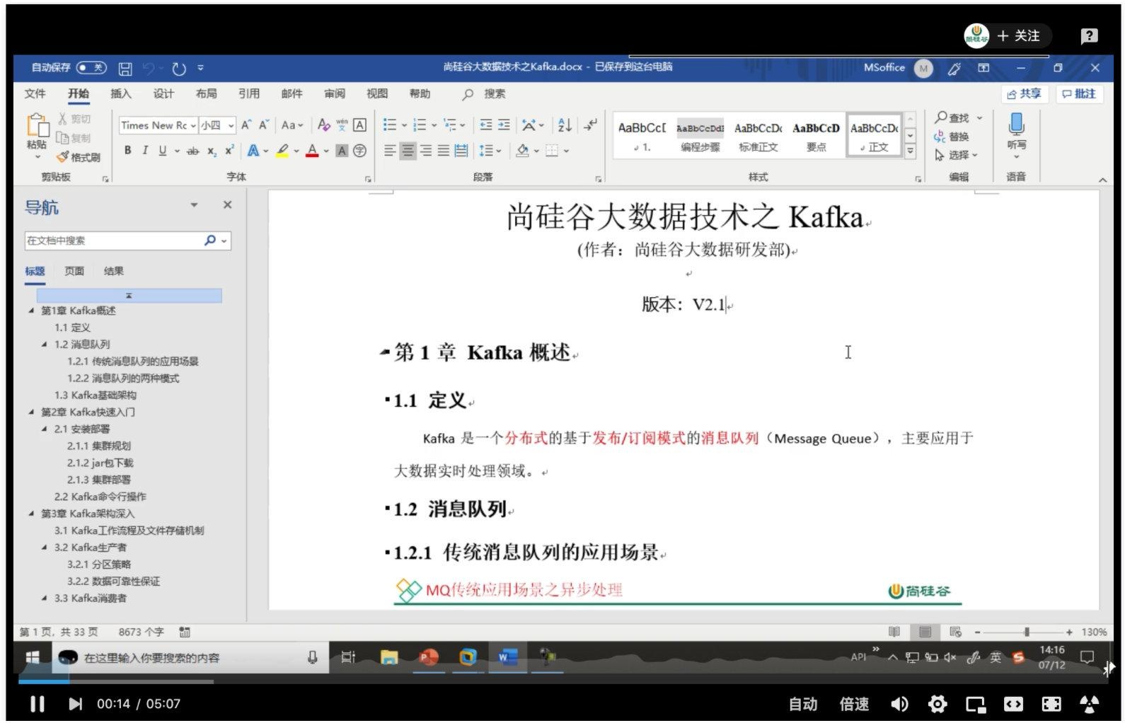Open video player settings gear
Viewport: 1125px width, 723px height.
(937, 705)
